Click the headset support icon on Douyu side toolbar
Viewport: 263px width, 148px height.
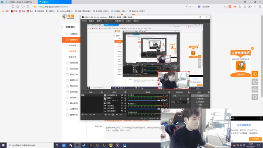[x=254, y=97]
